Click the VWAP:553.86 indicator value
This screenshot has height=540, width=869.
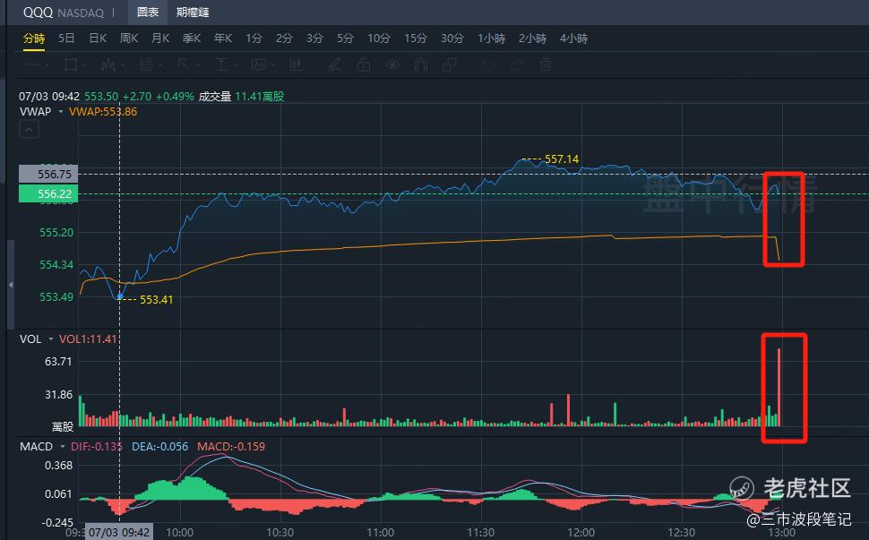pos(103,111)
